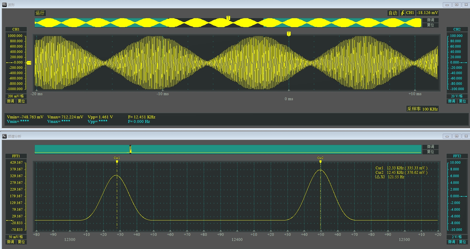This screenshot has width=470, height=249.
Task: Click 复位 beside the waveform overview strip
Action: pos(430,25)
